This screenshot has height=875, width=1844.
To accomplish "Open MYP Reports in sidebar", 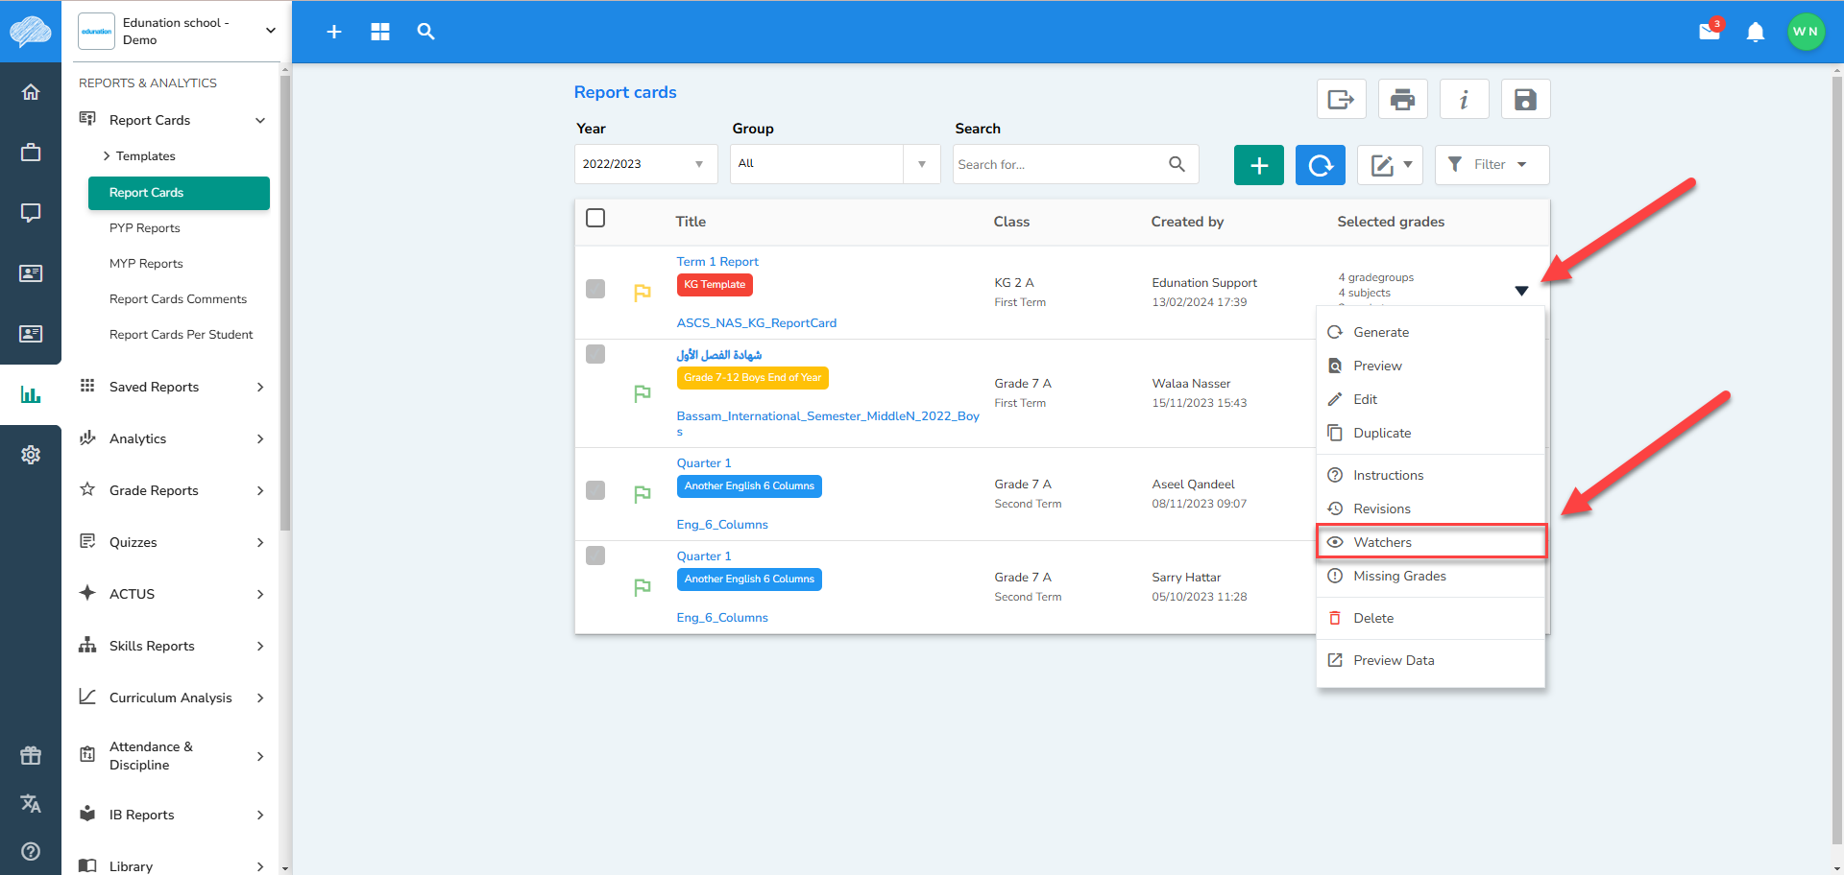I will [x=146, y=264].
